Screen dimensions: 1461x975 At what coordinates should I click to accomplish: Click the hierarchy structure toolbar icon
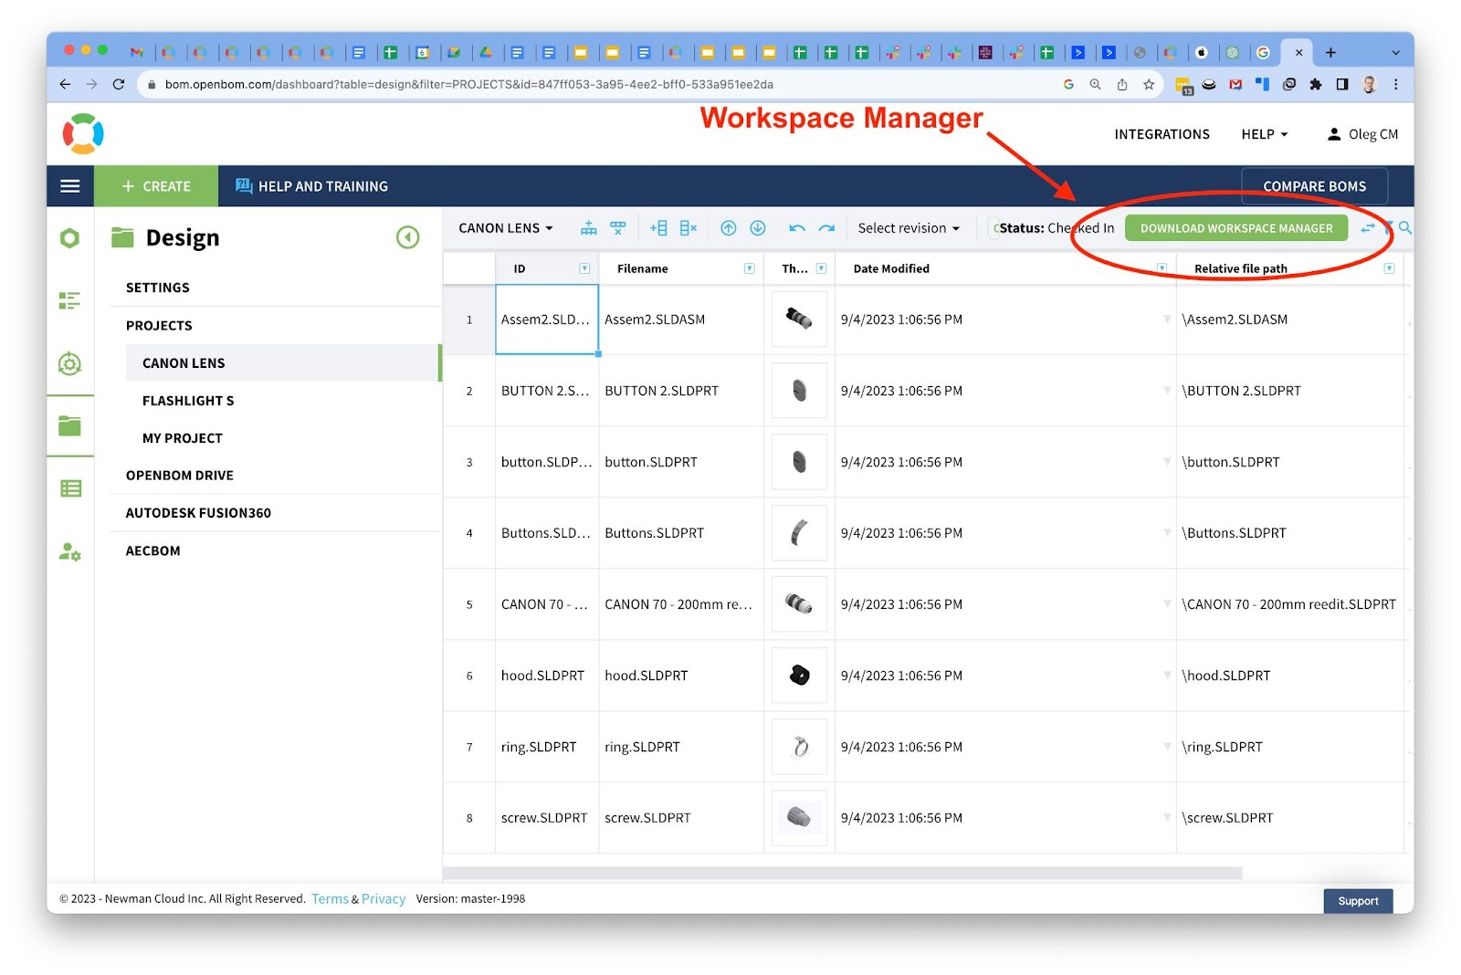coord(589,228)
